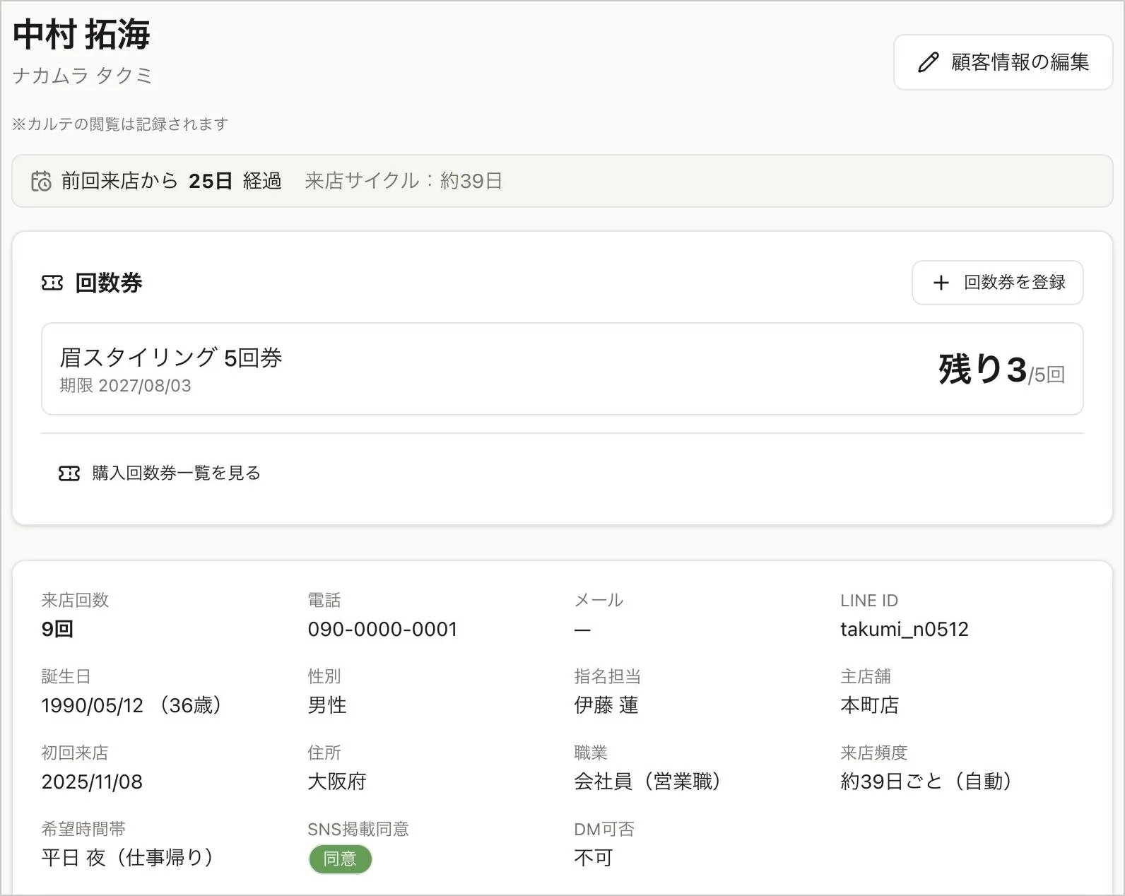1125x896 pixels.
Task: Click the notice ※カルテの閲覧は記録されます
Action: point(120,124)
